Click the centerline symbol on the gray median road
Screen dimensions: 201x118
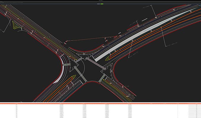pos(150,30)
